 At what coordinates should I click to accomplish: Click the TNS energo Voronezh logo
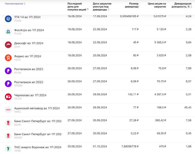click(8, 149)
